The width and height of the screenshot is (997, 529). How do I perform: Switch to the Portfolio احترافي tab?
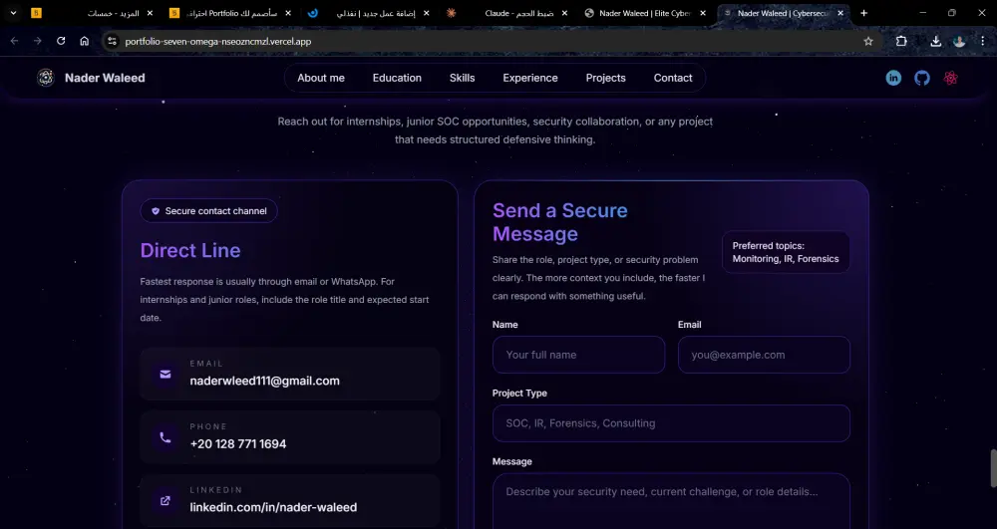231,13
